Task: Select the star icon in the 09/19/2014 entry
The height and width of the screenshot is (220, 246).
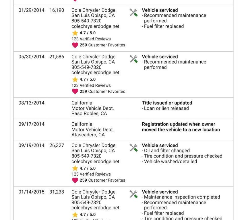Action: pyautogui.click(x=75, y=168)
